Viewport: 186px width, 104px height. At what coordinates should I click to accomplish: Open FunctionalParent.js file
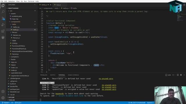[19, 49]
